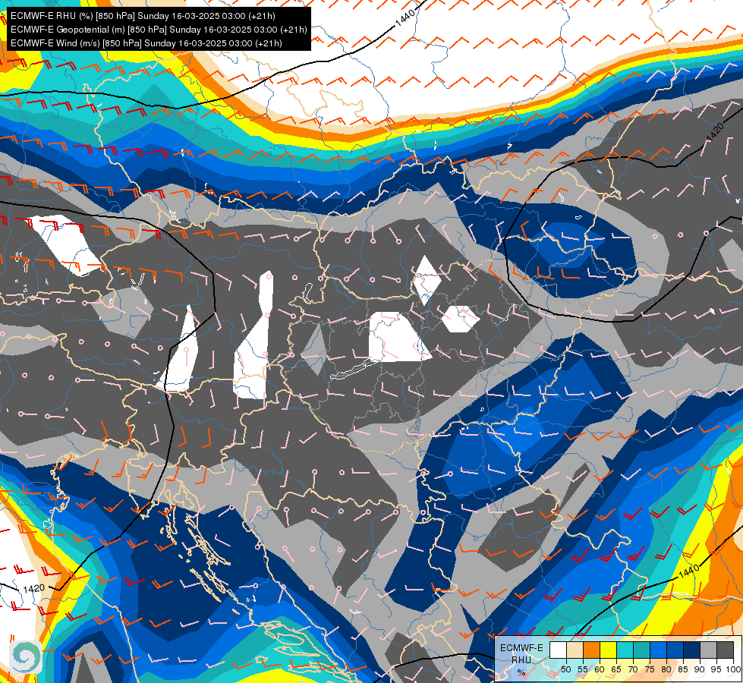Click the legend value 90

[700, 669]
